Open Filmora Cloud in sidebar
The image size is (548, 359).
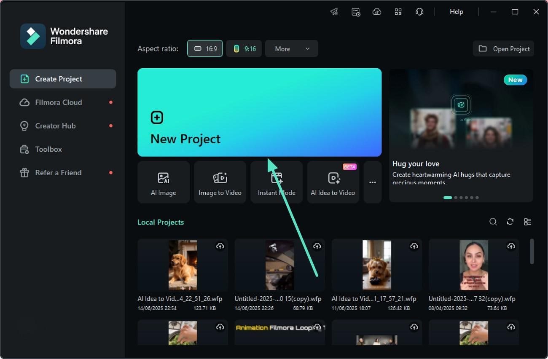tap(63, 102)
